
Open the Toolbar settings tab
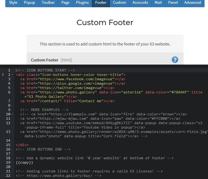(x=48, y=3)
